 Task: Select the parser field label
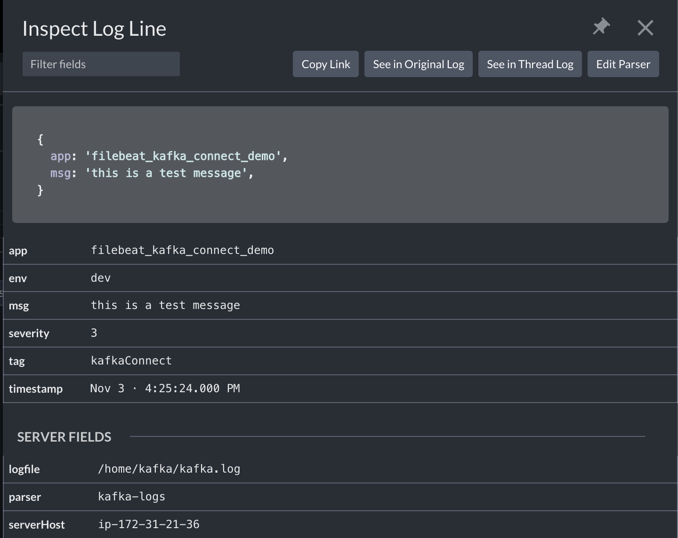[25, 497]
